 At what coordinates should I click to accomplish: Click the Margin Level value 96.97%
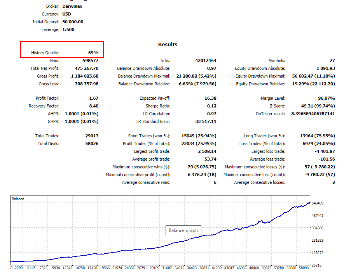tap(327, 98)
